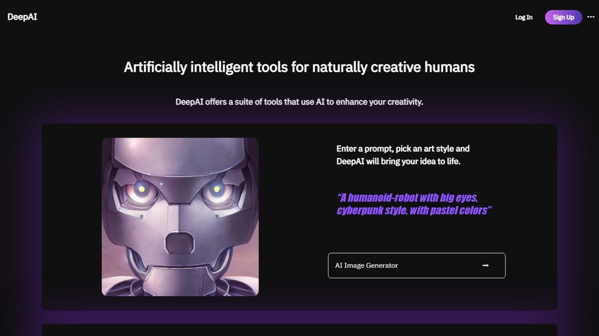This screenshot has height=336, width=599.
Task: Click the DeepAI wordmark home icon
Action: (x=22, y=16)
